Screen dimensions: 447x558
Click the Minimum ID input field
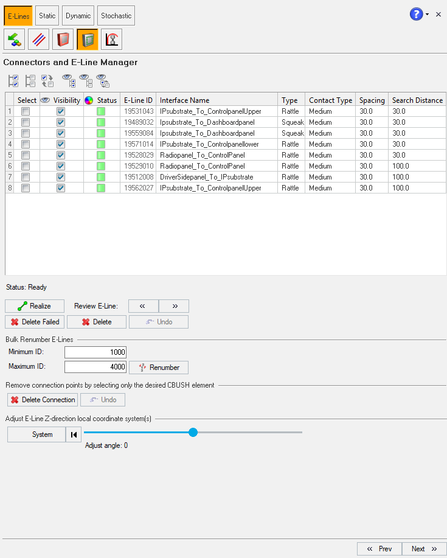(x=95, y=352)
